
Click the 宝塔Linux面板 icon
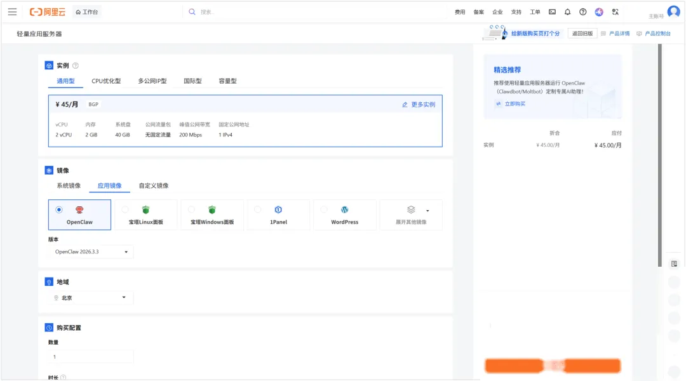pos(145,210)
